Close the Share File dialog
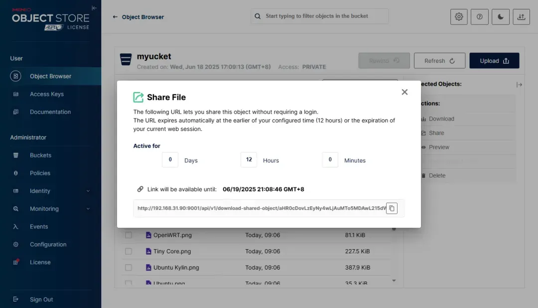Viewport: 538px width, 308px height. [x=404, y=92]
